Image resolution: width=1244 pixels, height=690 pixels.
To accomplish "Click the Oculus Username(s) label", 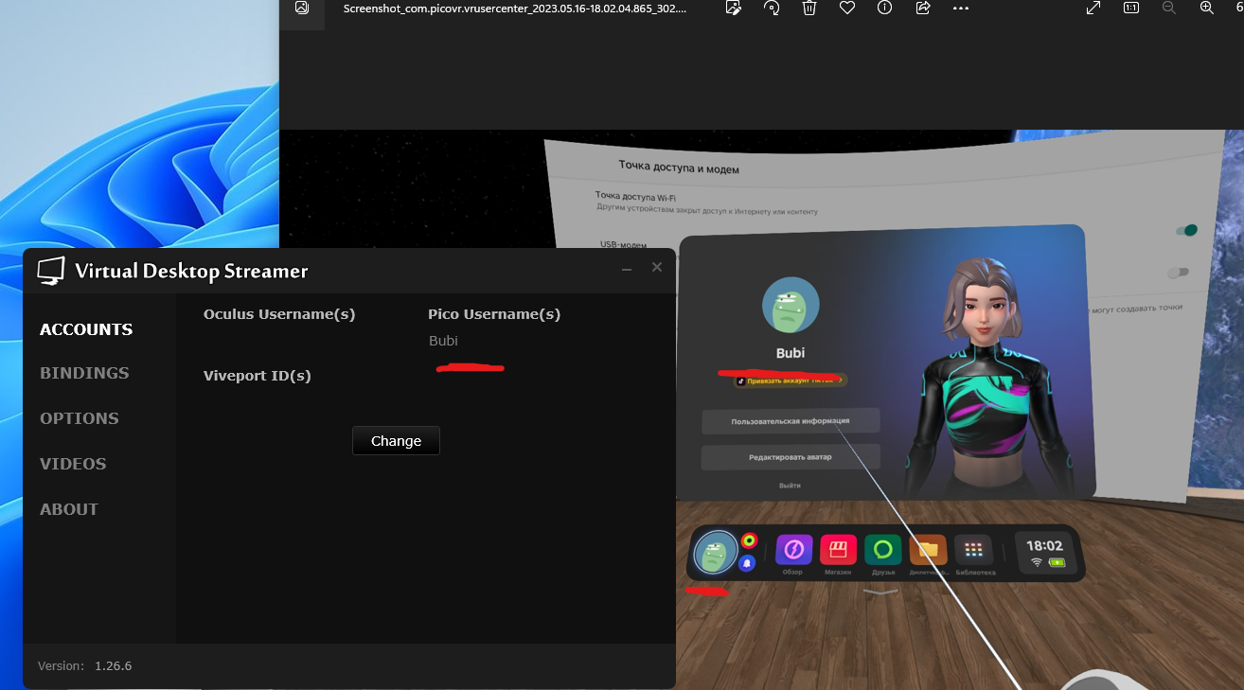I will point(279,314).
